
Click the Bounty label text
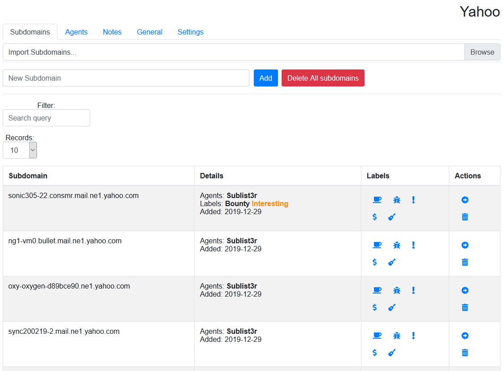[x=237, y=204]
